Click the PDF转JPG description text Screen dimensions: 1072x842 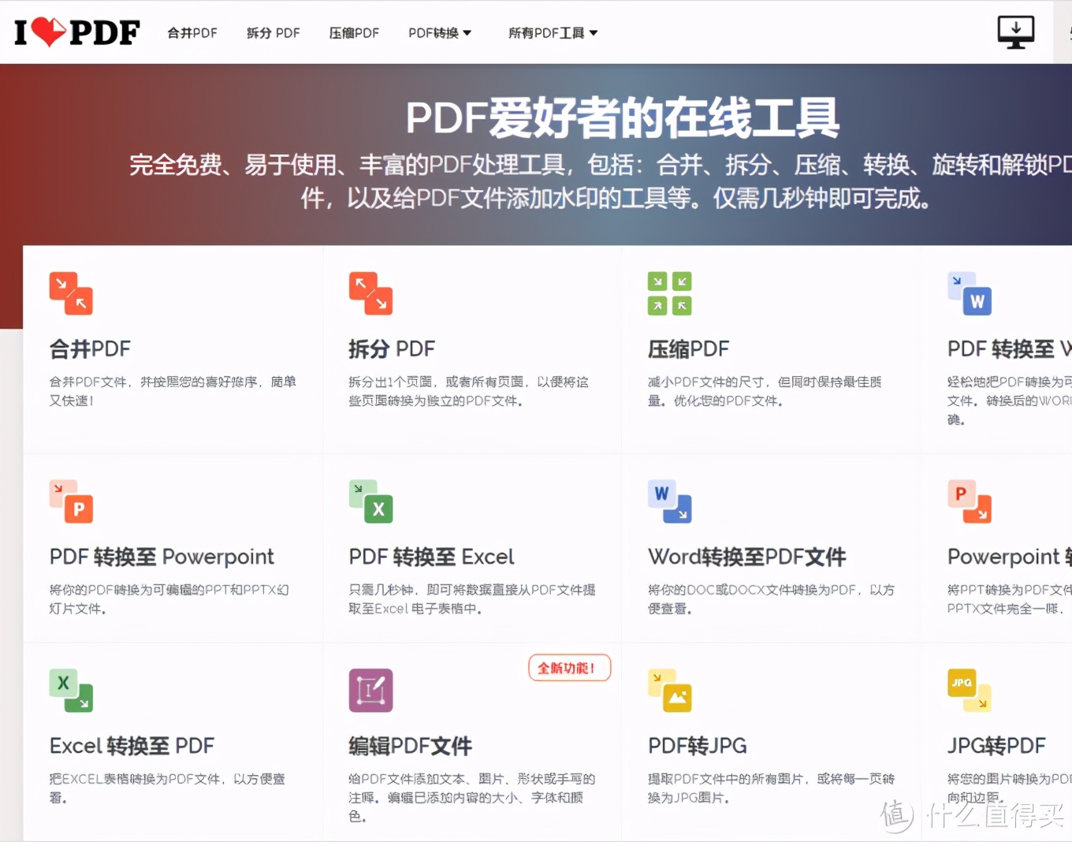point(771,788)
